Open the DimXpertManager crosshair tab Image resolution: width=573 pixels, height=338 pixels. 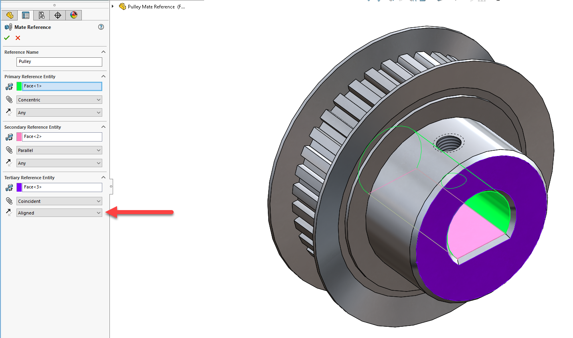[58, 15]
